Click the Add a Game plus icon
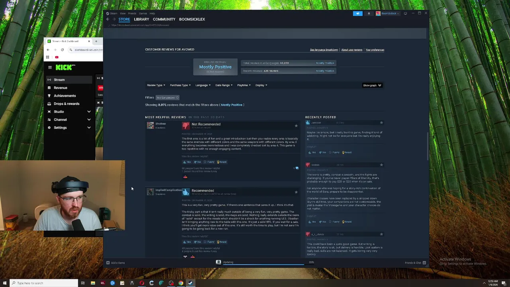 pos(108,263)
